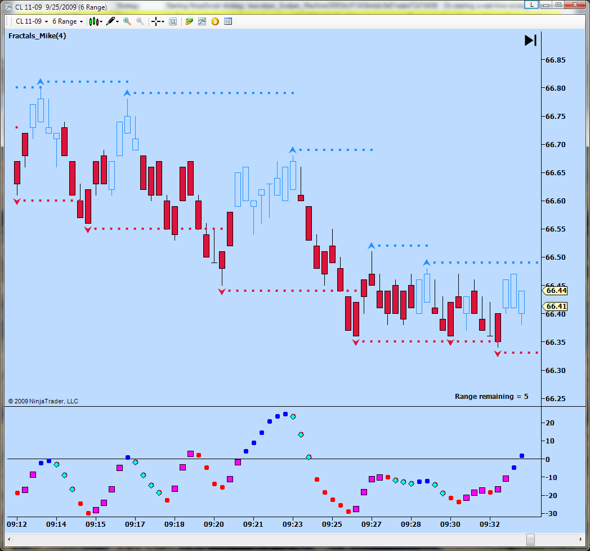Viewport: 590px width, 551px height.
Task: Click the 66.60 price axis label
Action: (x=556, y=201)
